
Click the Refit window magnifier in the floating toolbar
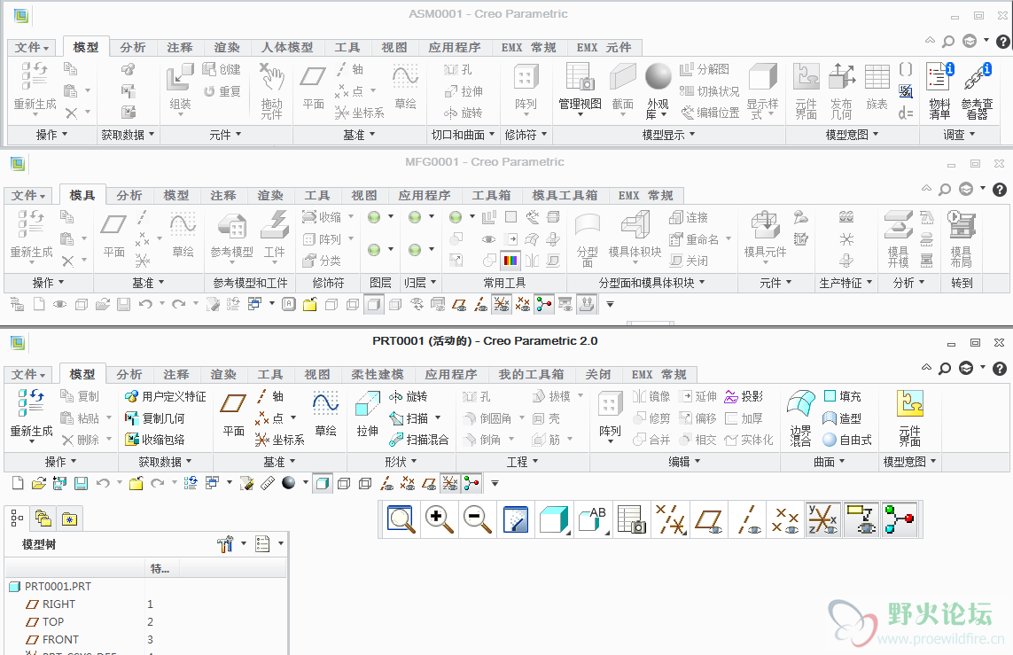tap(401, 519)
